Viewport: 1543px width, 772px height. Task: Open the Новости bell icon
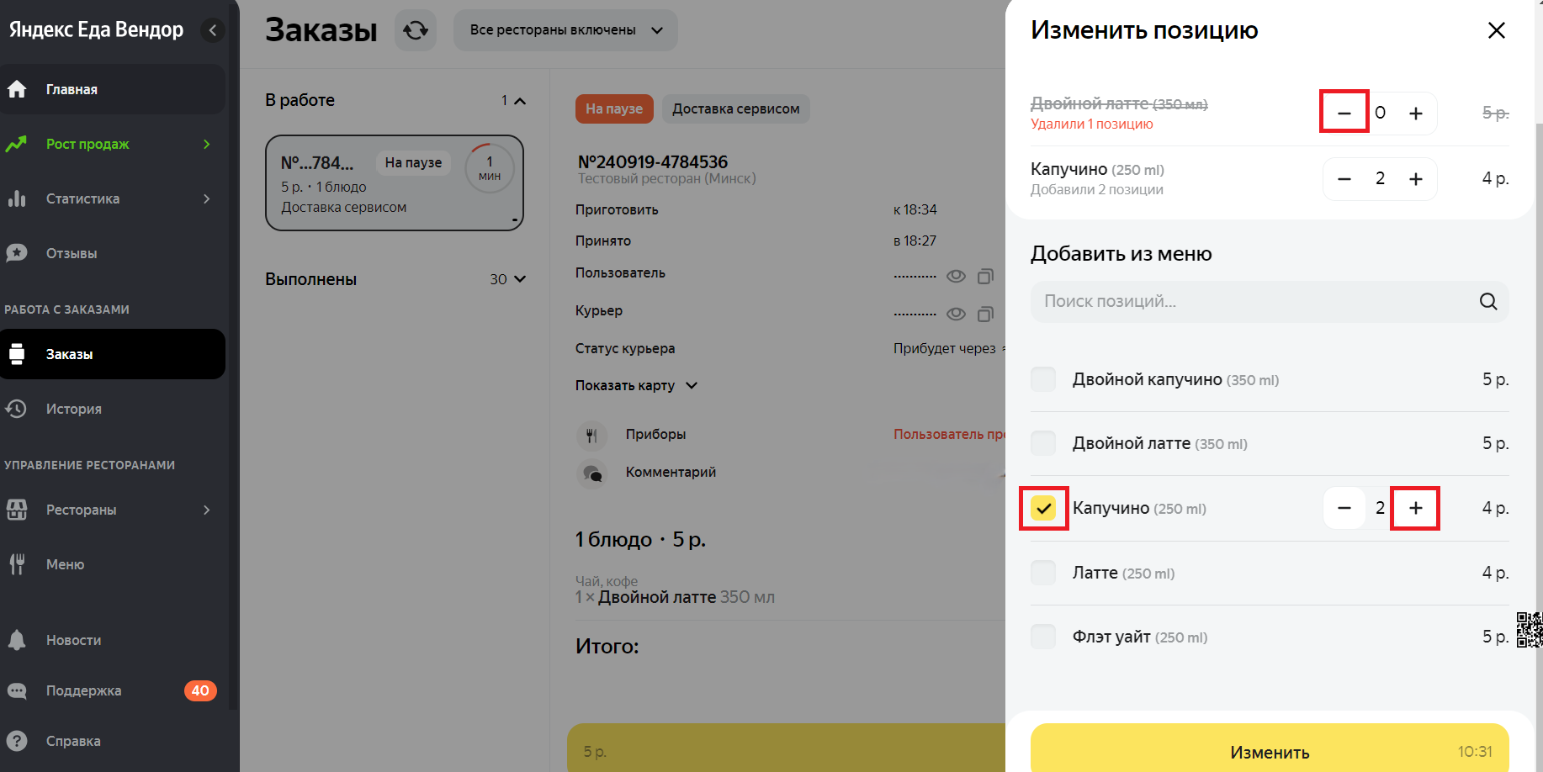coord(17,640)
